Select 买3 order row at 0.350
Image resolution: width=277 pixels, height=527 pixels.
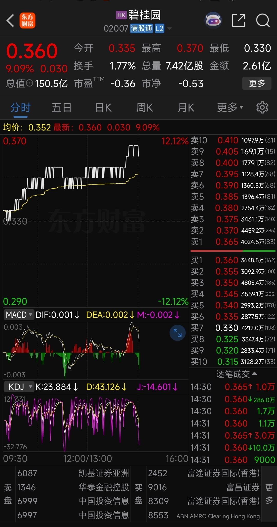click(x=233, y=283)
